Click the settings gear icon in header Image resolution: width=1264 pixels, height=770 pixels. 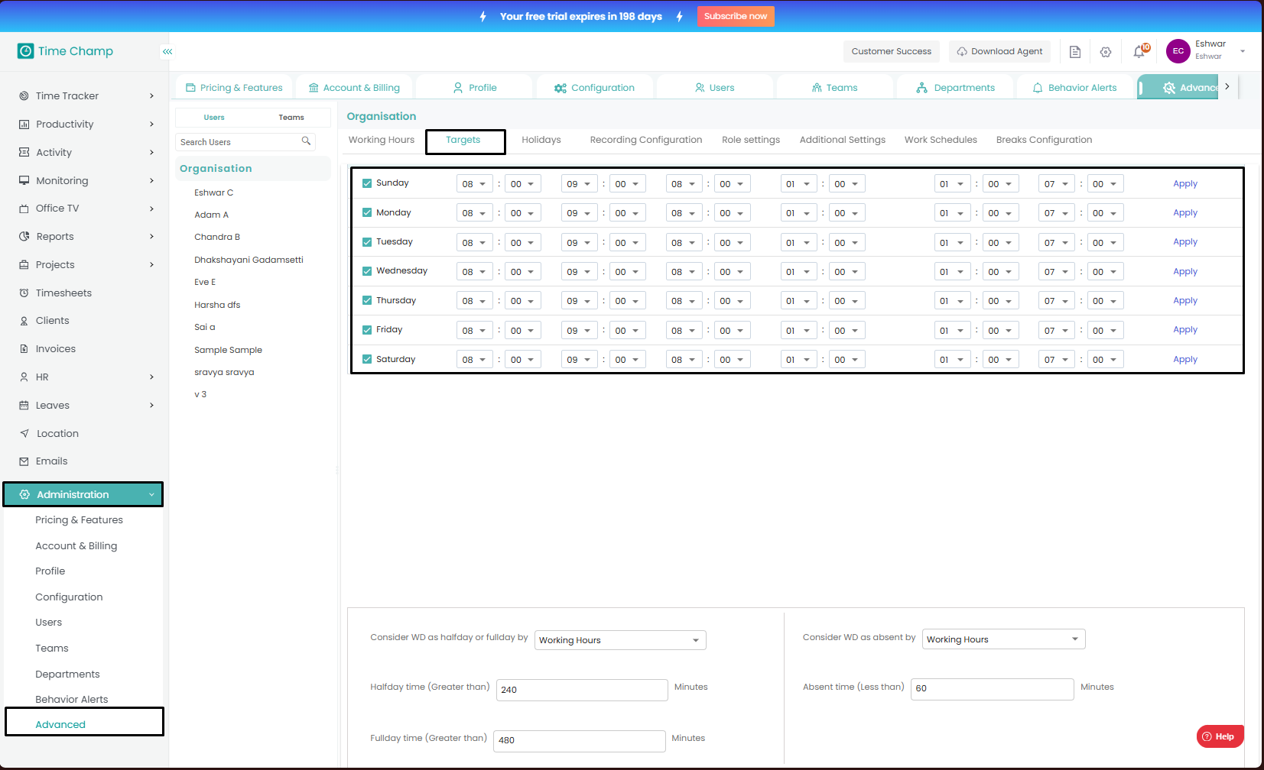pos(1106,52)
